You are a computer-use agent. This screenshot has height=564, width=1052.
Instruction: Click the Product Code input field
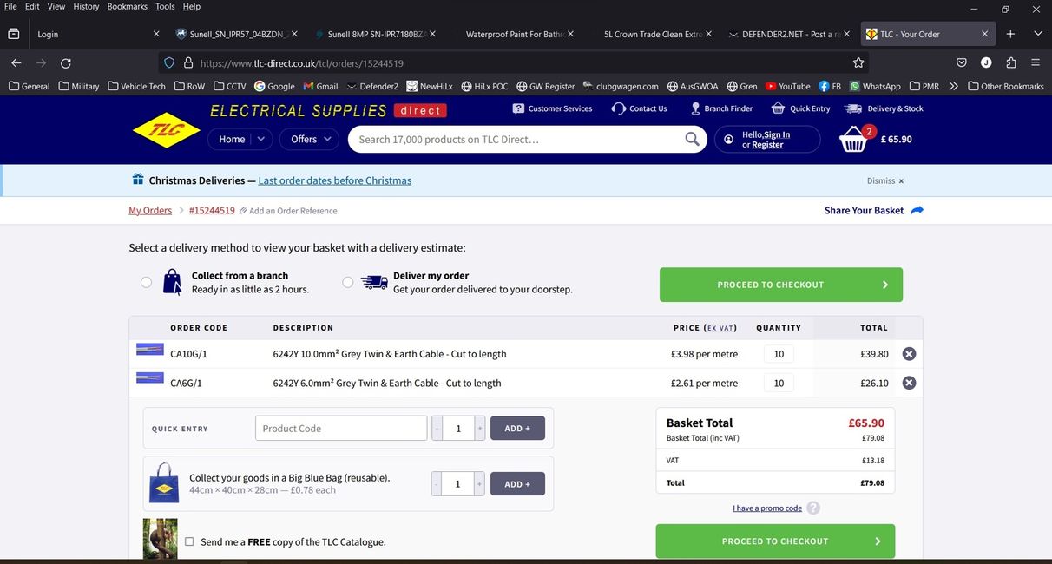[x=341, y=429]
